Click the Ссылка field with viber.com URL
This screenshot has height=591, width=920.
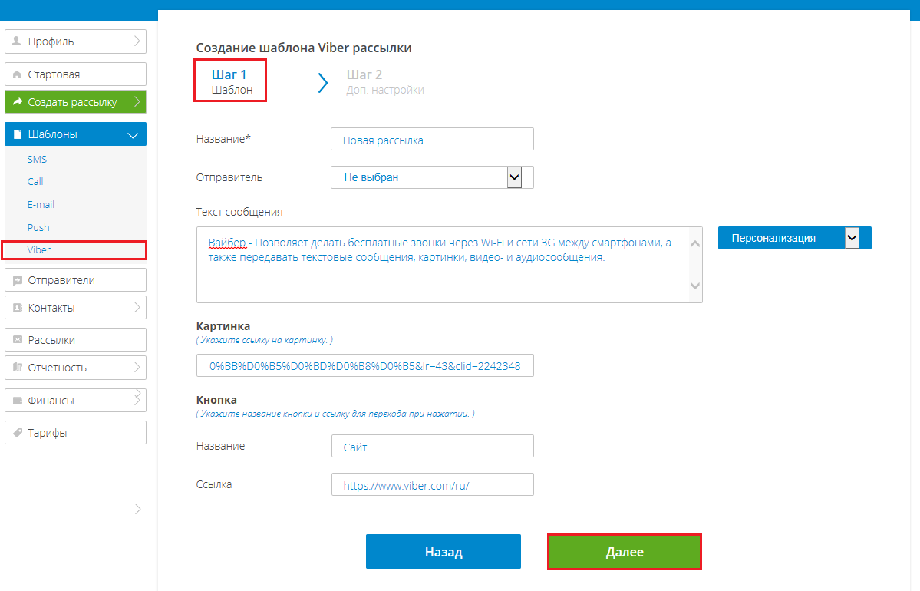pyautogui.click(x=433, y=484)
